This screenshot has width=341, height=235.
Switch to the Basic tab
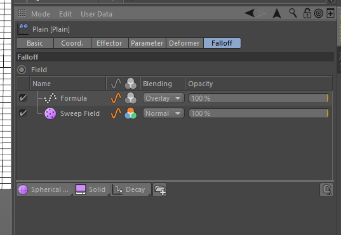(x=35, y=43)
